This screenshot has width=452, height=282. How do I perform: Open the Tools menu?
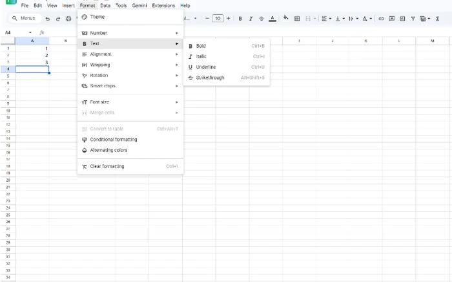[121, 5]
